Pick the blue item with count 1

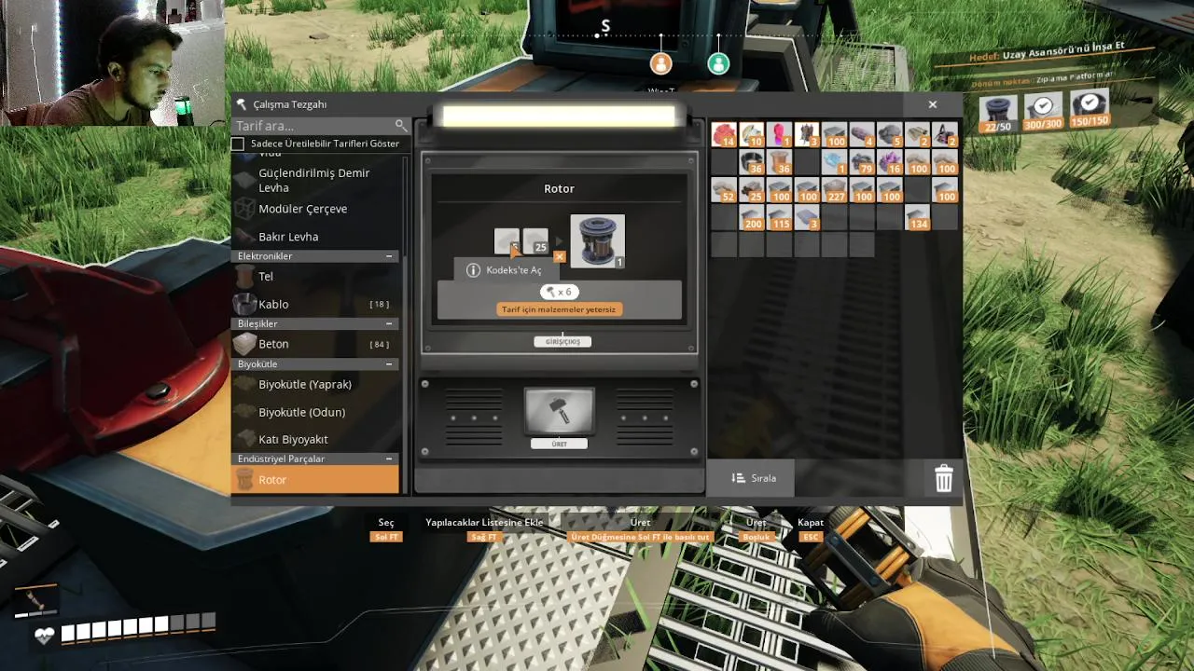click(835, 163)
